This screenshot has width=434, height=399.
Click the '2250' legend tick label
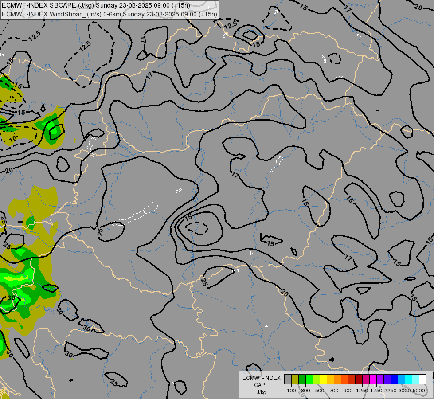[x=391, y=391]
